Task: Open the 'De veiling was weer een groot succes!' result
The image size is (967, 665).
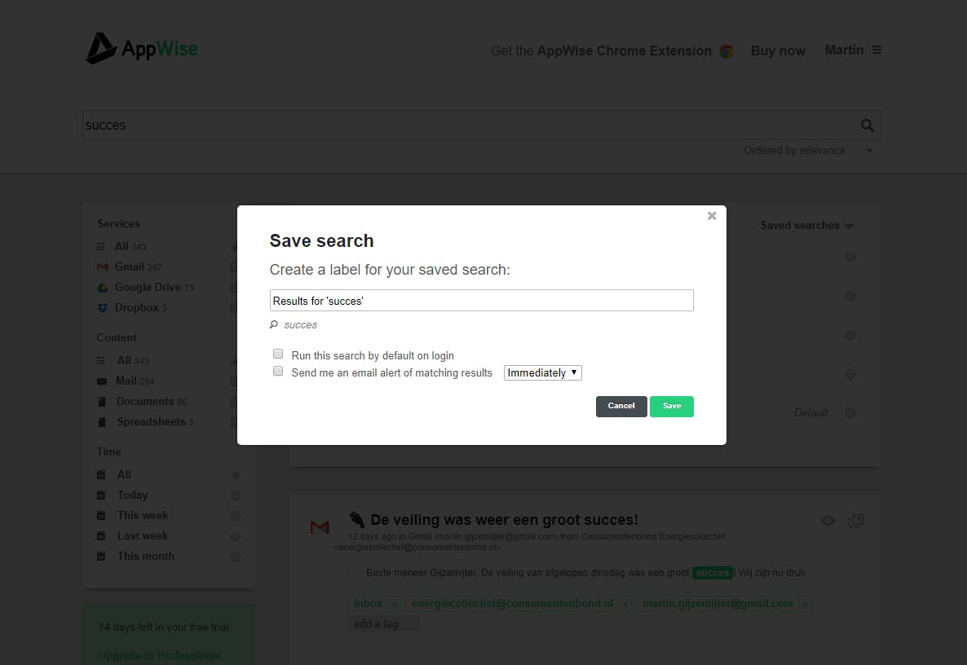Action: pyautogui.click(x=504, y=520)
